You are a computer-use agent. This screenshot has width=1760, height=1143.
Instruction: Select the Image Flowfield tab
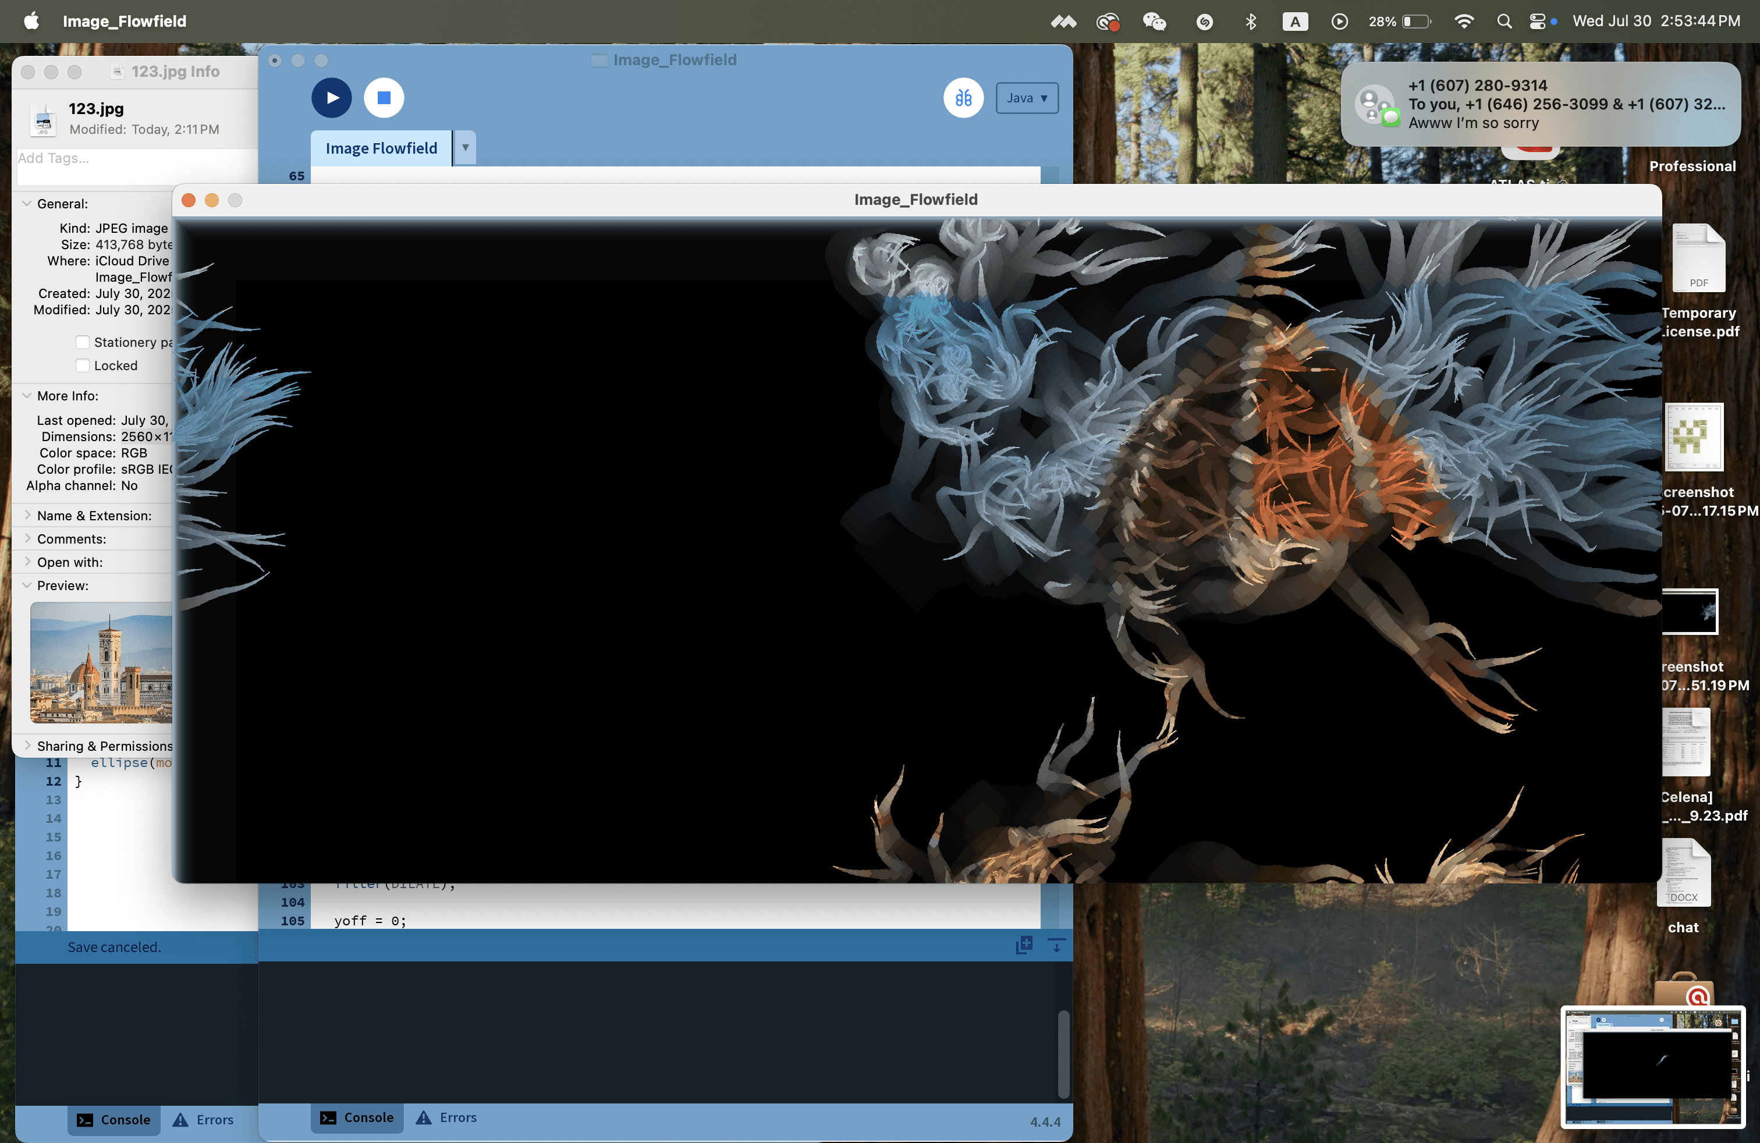(x=381, y=148)
